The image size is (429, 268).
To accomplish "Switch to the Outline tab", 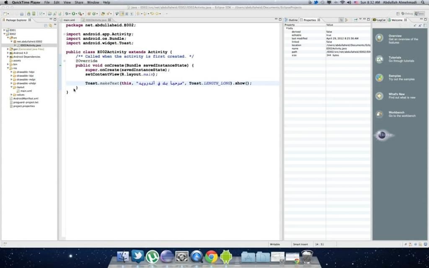I will 291,20.
